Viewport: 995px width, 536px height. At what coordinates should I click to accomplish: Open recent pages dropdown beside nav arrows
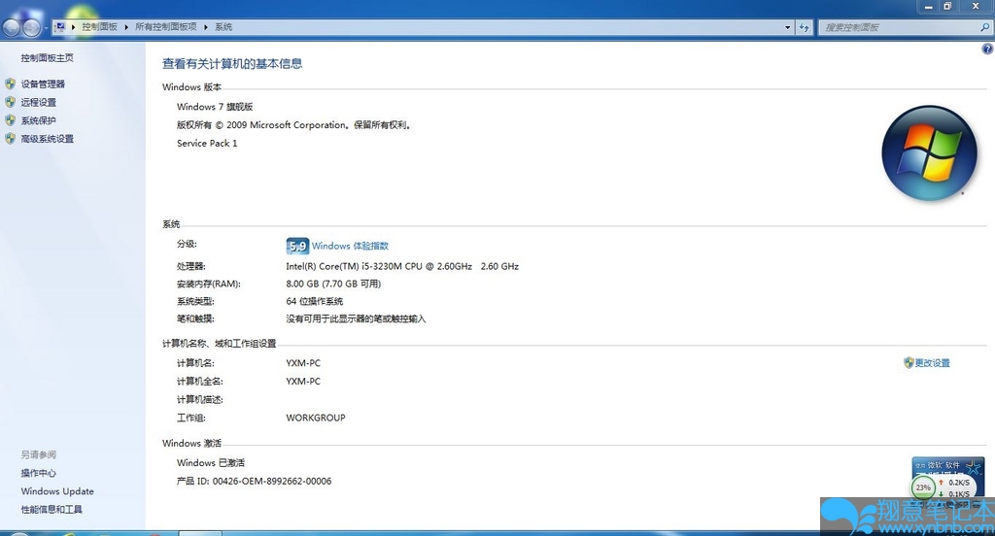(46, 28)
